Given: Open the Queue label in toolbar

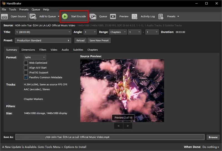Looking at the screenshot, I should click(103, 16).
